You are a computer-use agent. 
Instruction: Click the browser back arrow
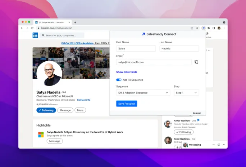pyautogui.click(x=22, y=28)
